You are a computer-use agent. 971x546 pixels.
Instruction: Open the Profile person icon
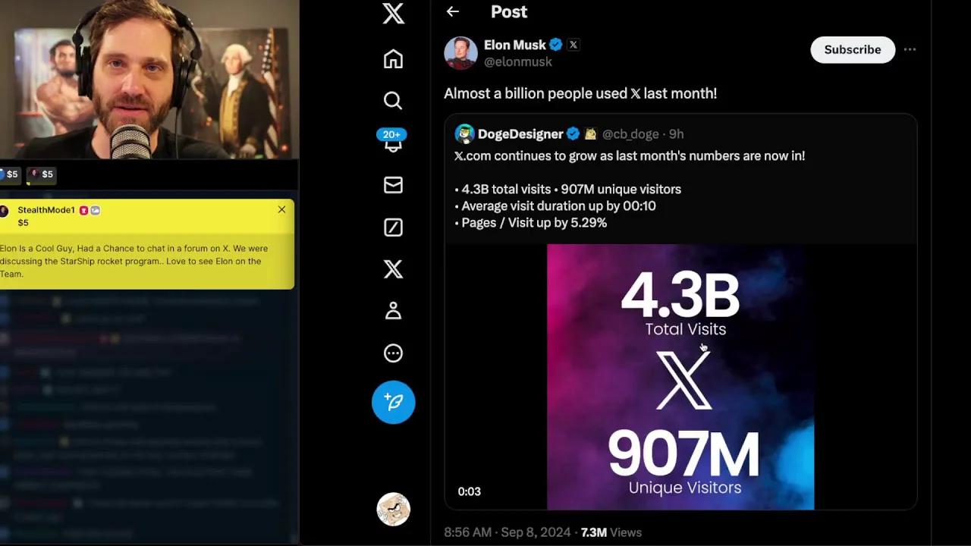(x=393, y=311)
